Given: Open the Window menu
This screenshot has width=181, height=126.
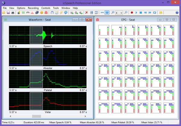Looking at the screenshot, I should (x=66, y=8).
